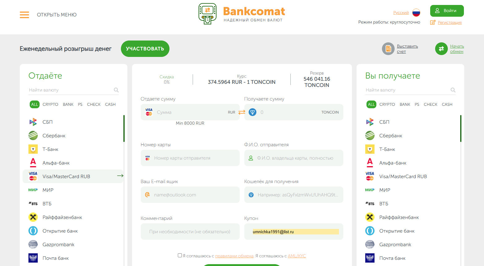Click ВТБ icon in Отдаёте list
Viewport: 484px width, 266px height.
[33, 204]
